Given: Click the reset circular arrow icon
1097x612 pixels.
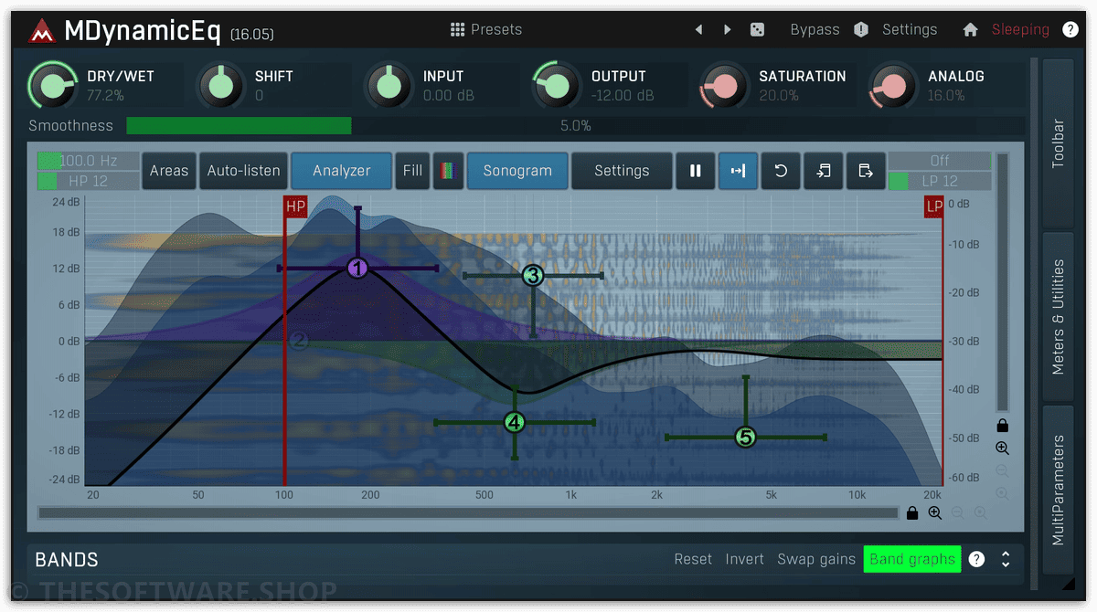Looking at the screenshot, I should pyautogui.click(x=781, y=171).
